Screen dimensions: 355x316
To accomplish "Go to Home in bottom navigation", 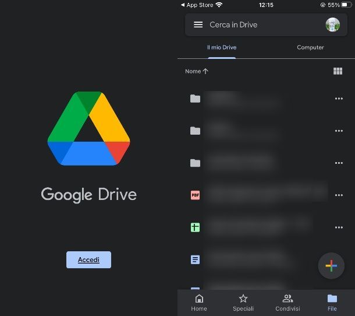I will (199, 303).
